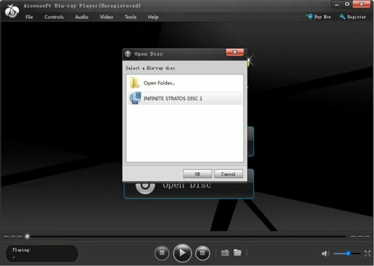Open the Help menu
This screenshot has width=374, height=266.
[x=153, y=17]
